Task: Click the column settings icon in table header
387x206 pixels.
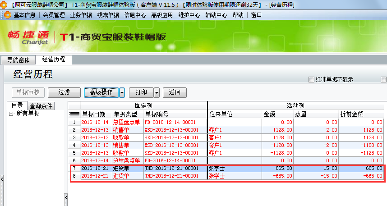Action: (x=74, y=114)
